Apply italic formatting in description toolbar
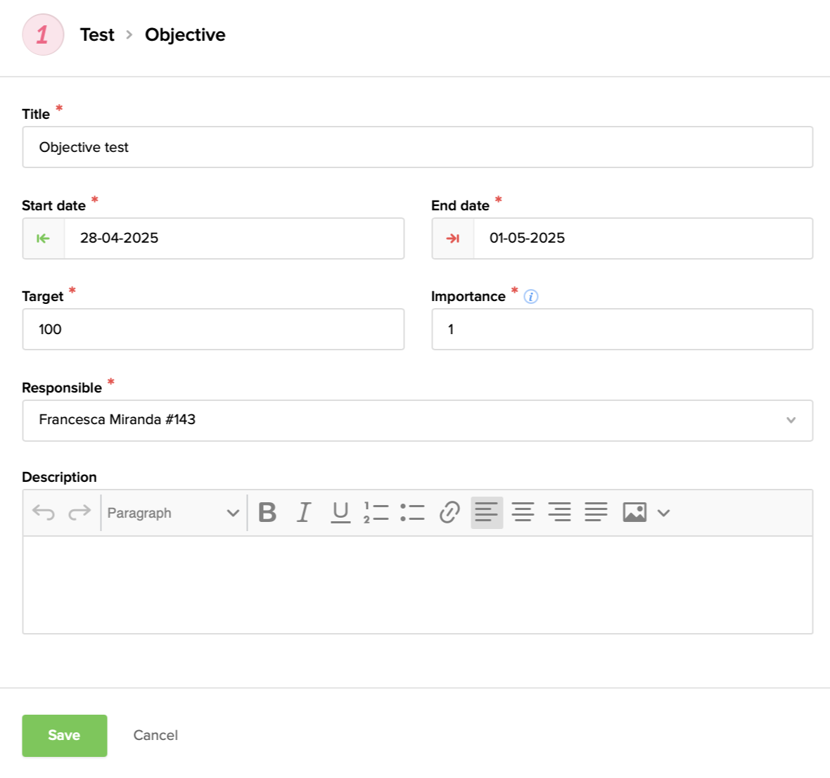 (x=304, y=513)
